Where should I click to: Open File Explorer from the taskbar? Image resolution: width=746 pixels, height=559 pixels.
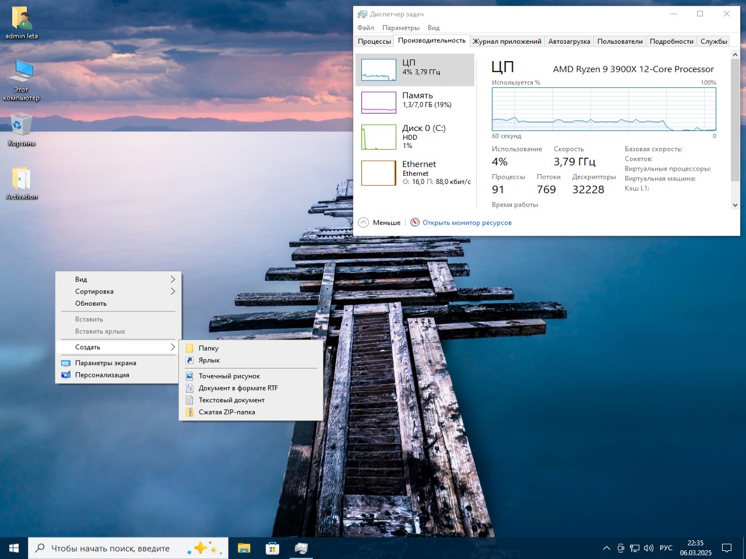click(244, 548)
